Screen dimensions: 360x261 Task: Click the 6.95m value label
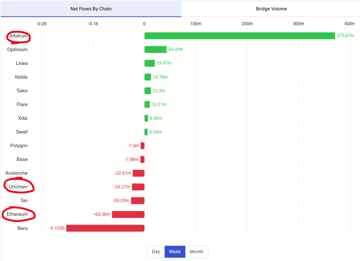[x=156, y=118]
